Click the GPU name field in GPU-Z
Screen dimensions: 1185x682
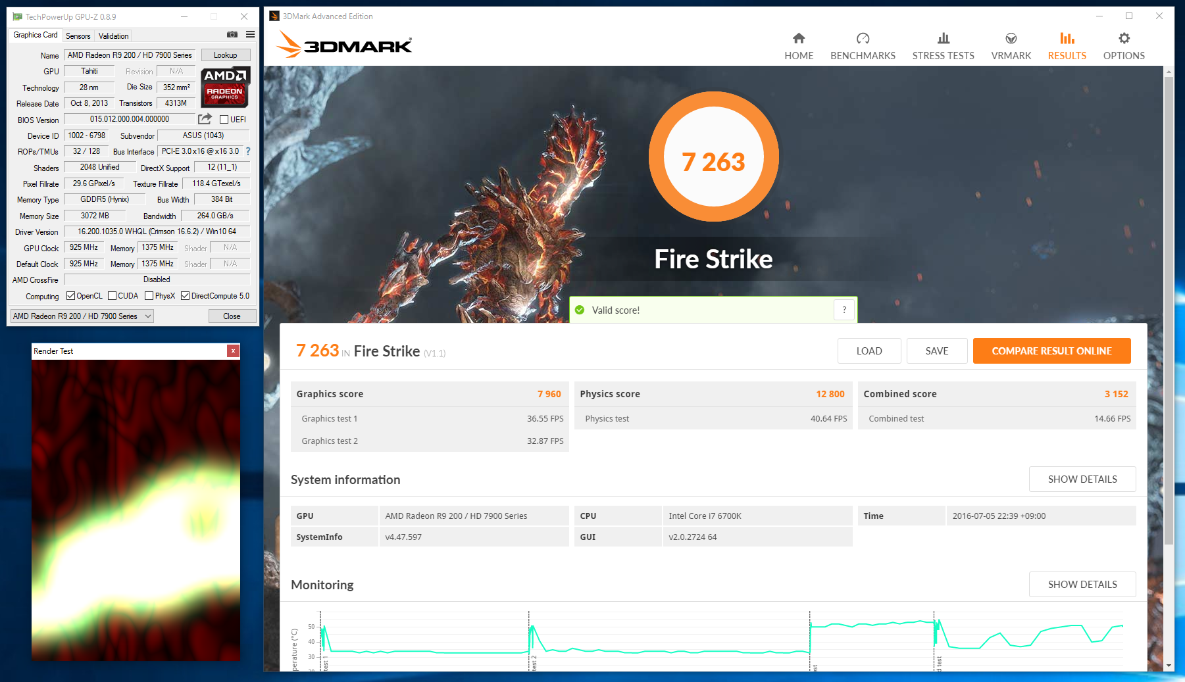tap(130, 55)
